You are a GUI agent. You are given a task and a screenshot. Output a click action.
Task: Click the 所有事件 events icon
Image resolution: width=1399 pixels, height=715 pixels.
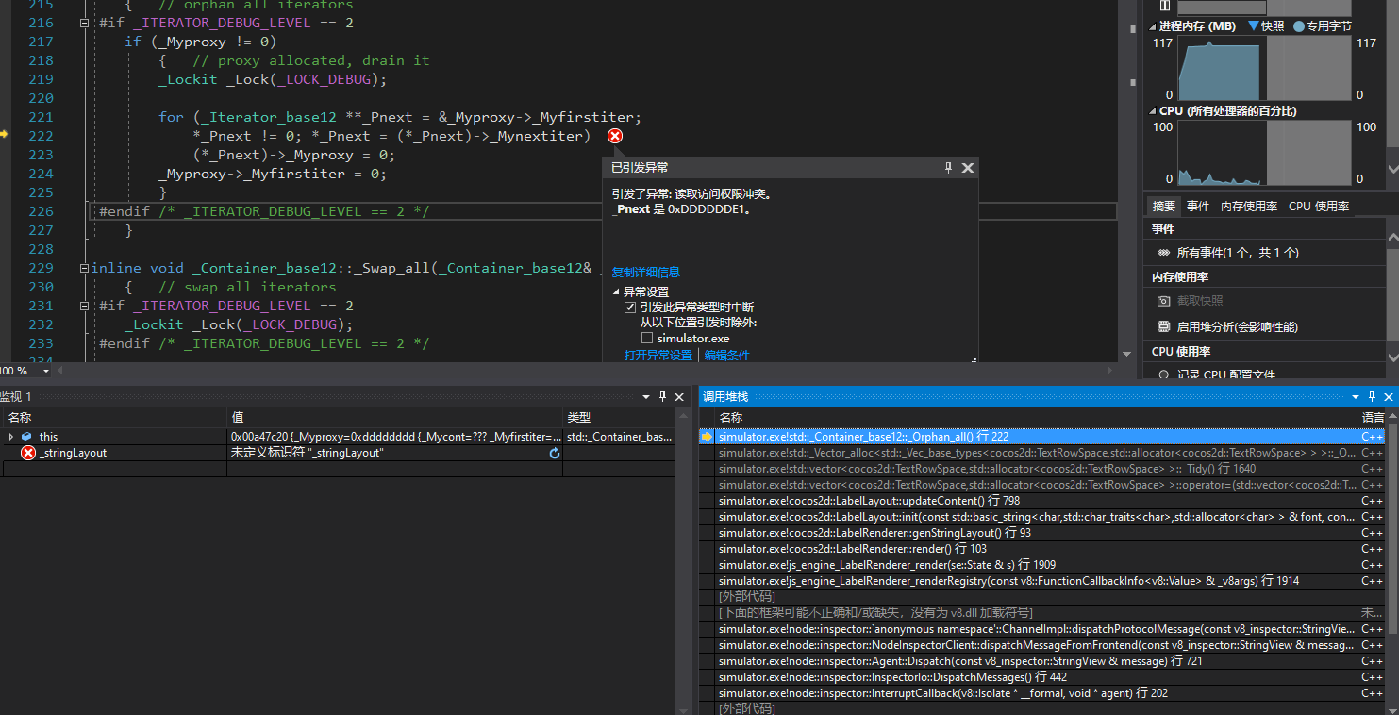pyautogui.click(x=1164, y=253)
